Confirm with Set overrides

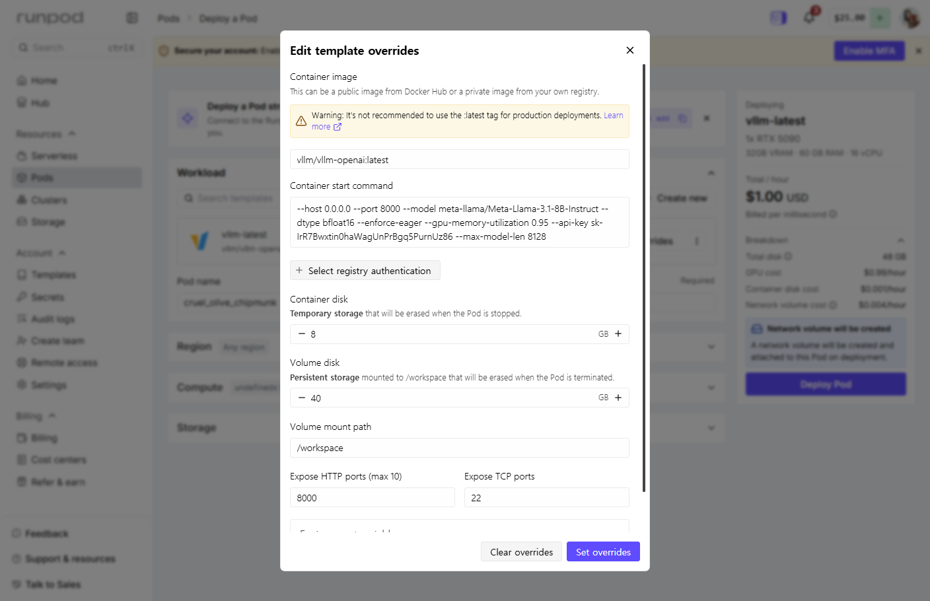click(603, 552)
